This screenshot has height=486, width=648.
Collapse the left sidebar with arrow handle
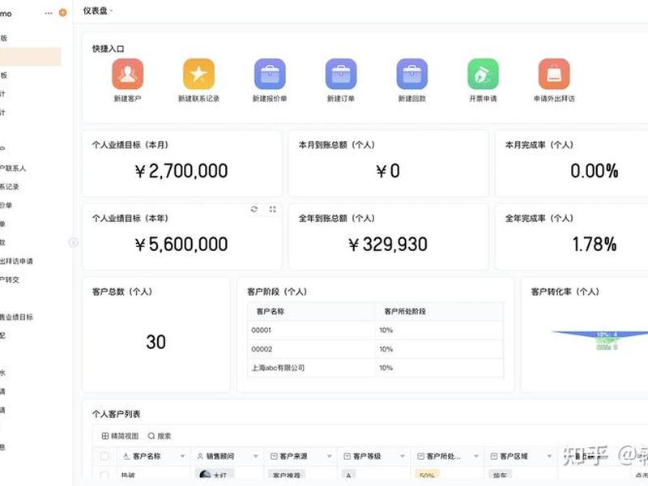[74, 242]
